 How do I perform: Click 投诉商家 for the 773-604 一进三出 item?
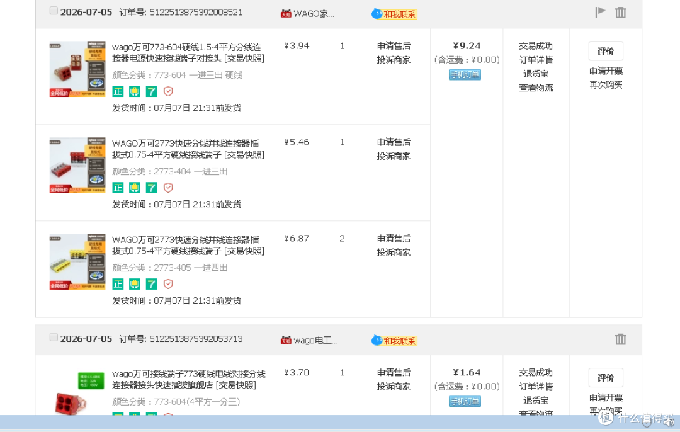394,60
